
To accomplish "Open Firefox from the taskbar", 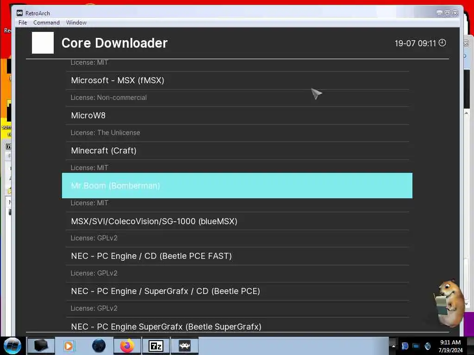I will pos(127,346).
